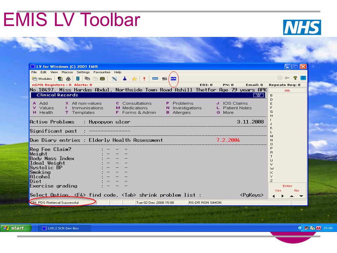Viewport: 337px width, 253px height.
Task: Open the Modules toolbar button
Action: (x=42, y=79)
